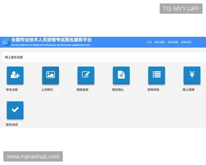Click the 考生注册 user-plus icon

click(15, 75)
